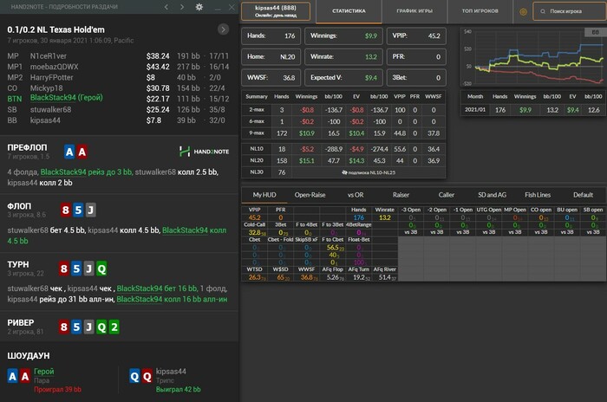Image resolution: width=607 pixels, height=402 pixels.
Task: Switch to the График игры tab
Action: [414, 11]
